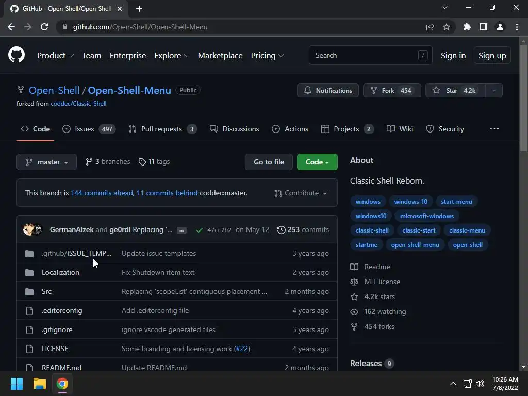Click green check status icon on commit
The image size is (528, 396).
coord(200,230)
